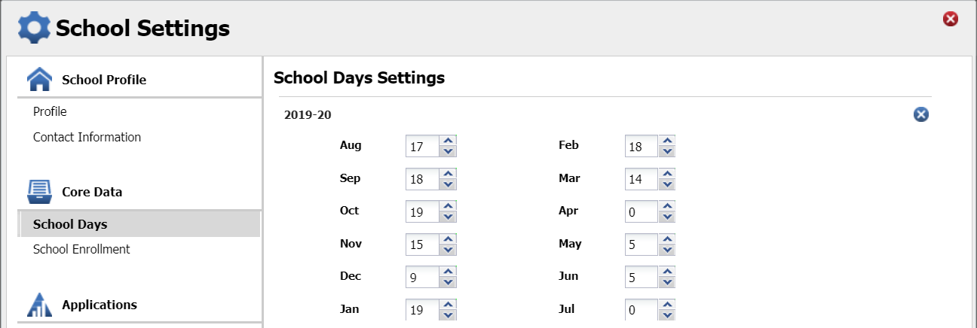This screenshot has width=977, height=328.
Task: Click the School Settings gear icon
Action: point(33,28)
